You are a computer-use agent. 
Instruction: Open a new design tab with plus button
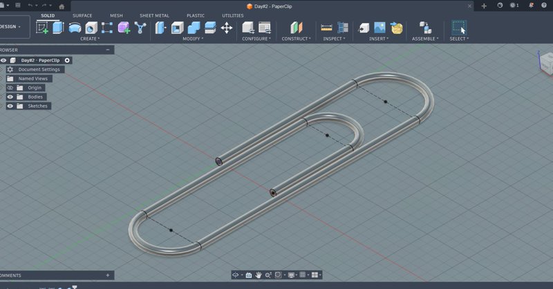click(x=484, y=6)
